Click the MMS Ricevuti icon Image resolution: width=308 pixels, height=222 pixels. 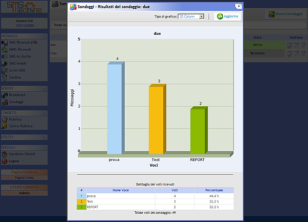click(x=4, y=49)
